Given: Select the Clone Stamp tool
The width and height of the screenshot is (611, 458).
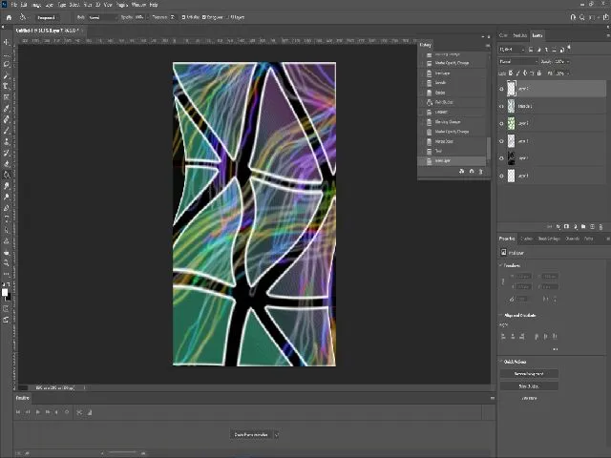Looking at the screenshot, I should [7, 142].
